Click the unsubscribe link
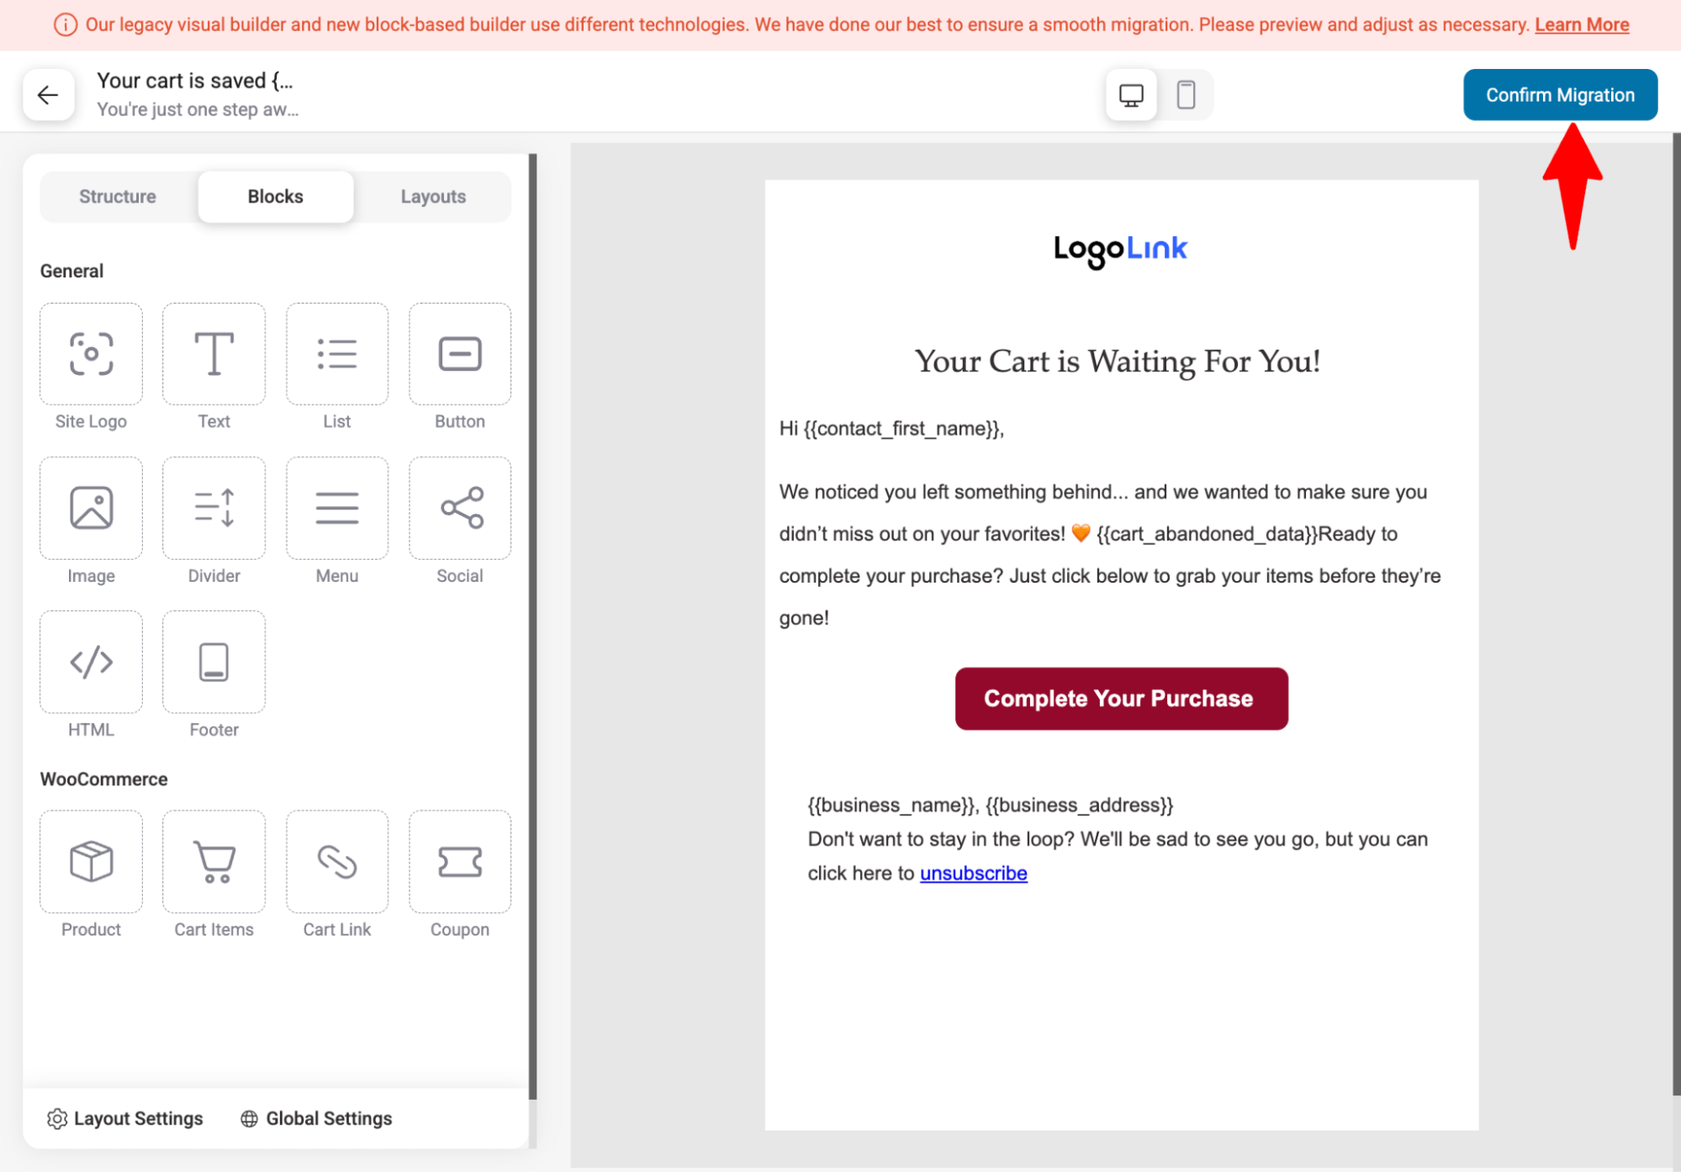Viewport: 1681px width, 1172px height. [x=973, y=874]
